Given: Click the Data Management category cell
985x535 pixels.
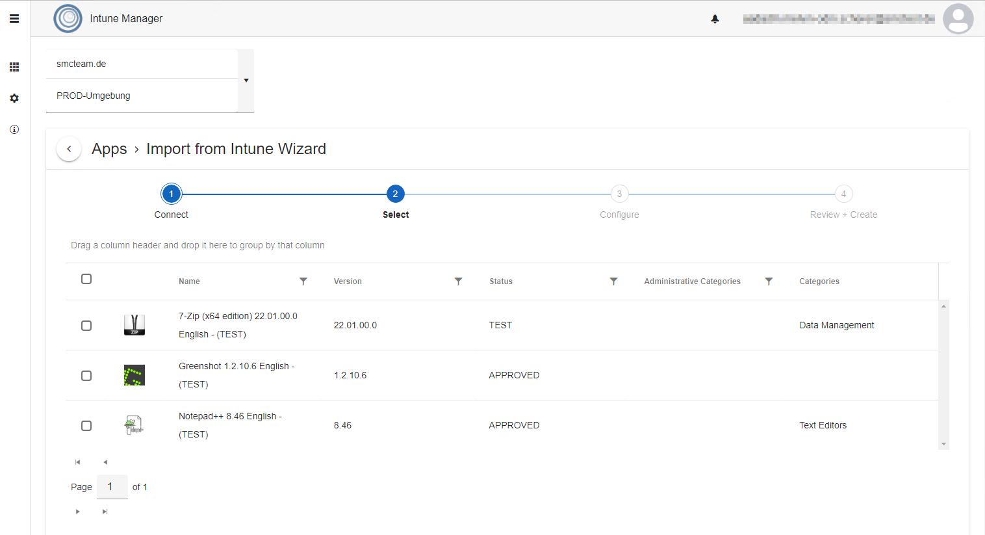Looking at the screenshot, I should coord(837,325).
